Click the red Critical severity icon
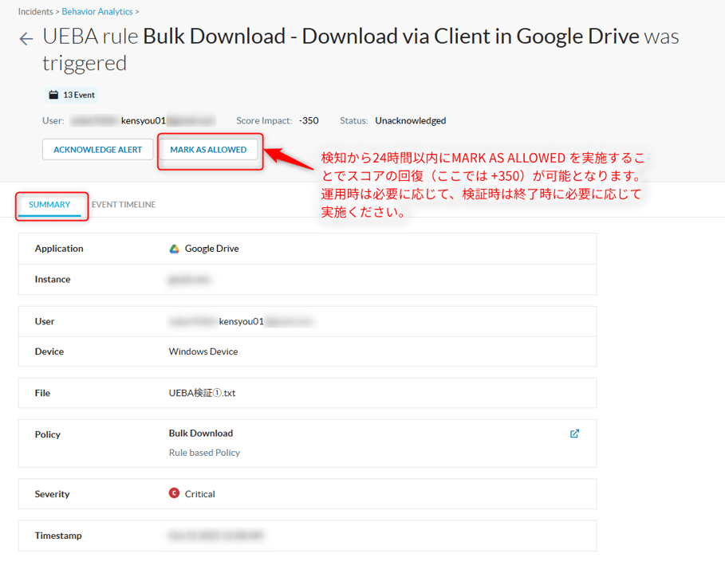725x581 pixels. click(173, 493)
